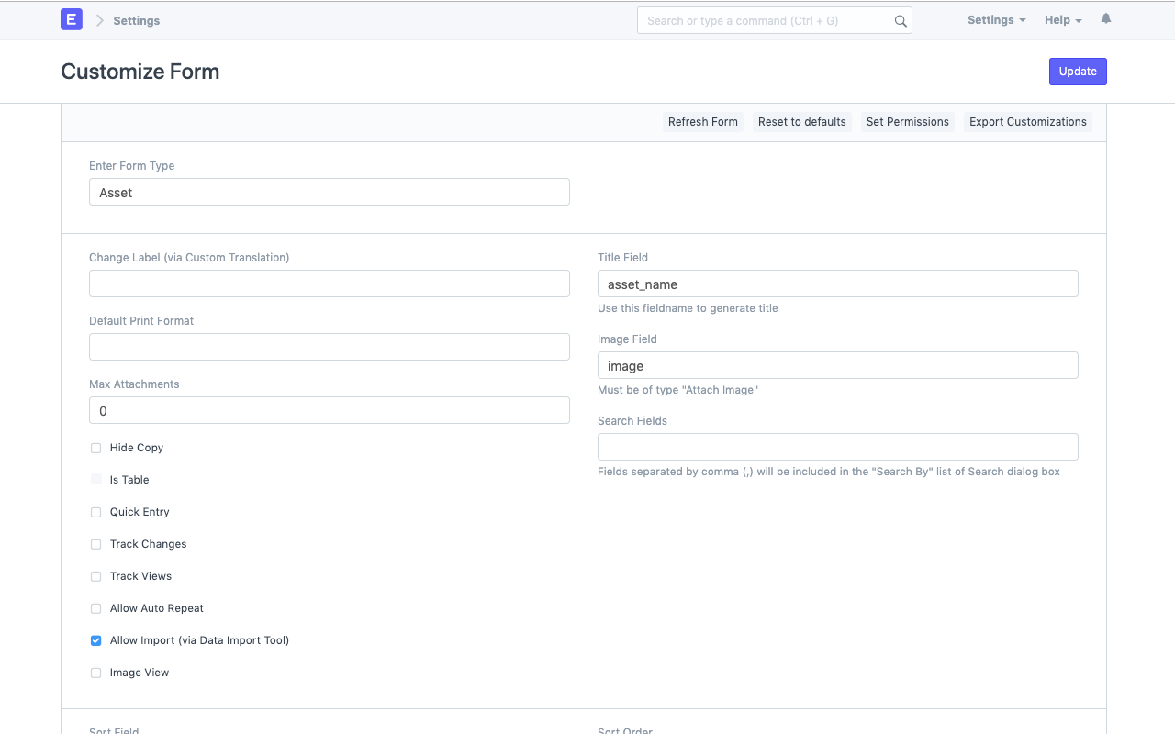Focus the search or command bar
The height and width of the screenshot is (734, 1175).
coord(775,20)
